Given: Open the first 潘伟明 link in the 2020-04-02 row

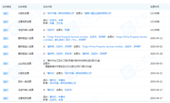Looking at the screenshot, I should coord(51,47).
